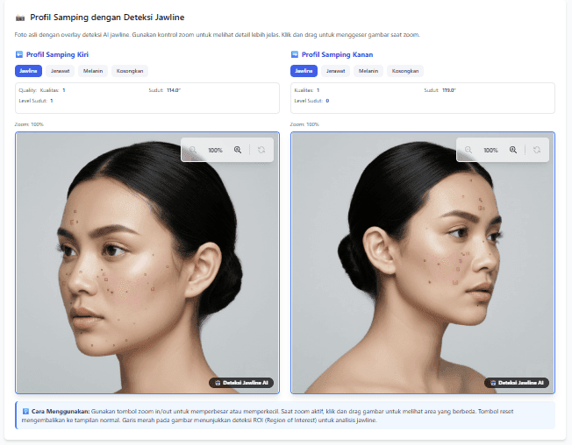
Task: Choose the Kosongkan tab for the right profile
Action: (x=405, y=71)
